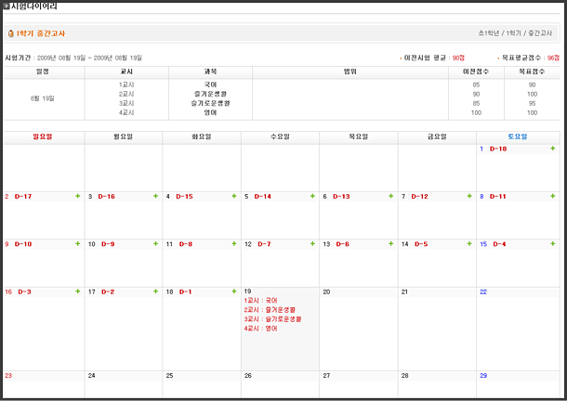
Task: Click the plus icon on the D-6 cell
Action: (390, 244)
